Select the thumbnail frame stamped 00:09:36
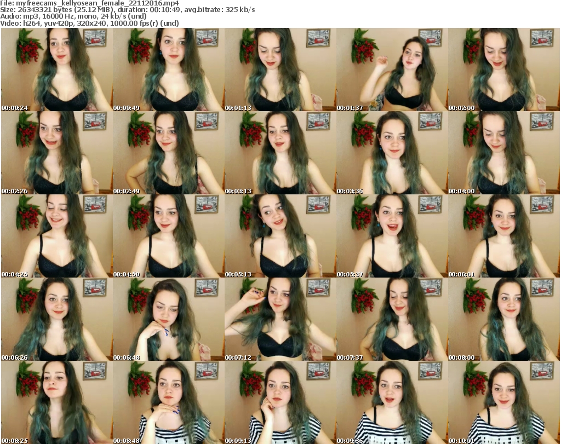The height and width of the screenshot is (444, 561). coord(392,402)
